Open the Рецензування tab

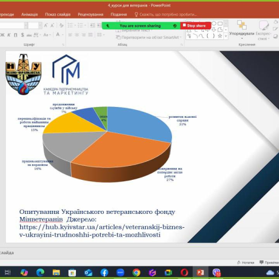tap(90, 14)
